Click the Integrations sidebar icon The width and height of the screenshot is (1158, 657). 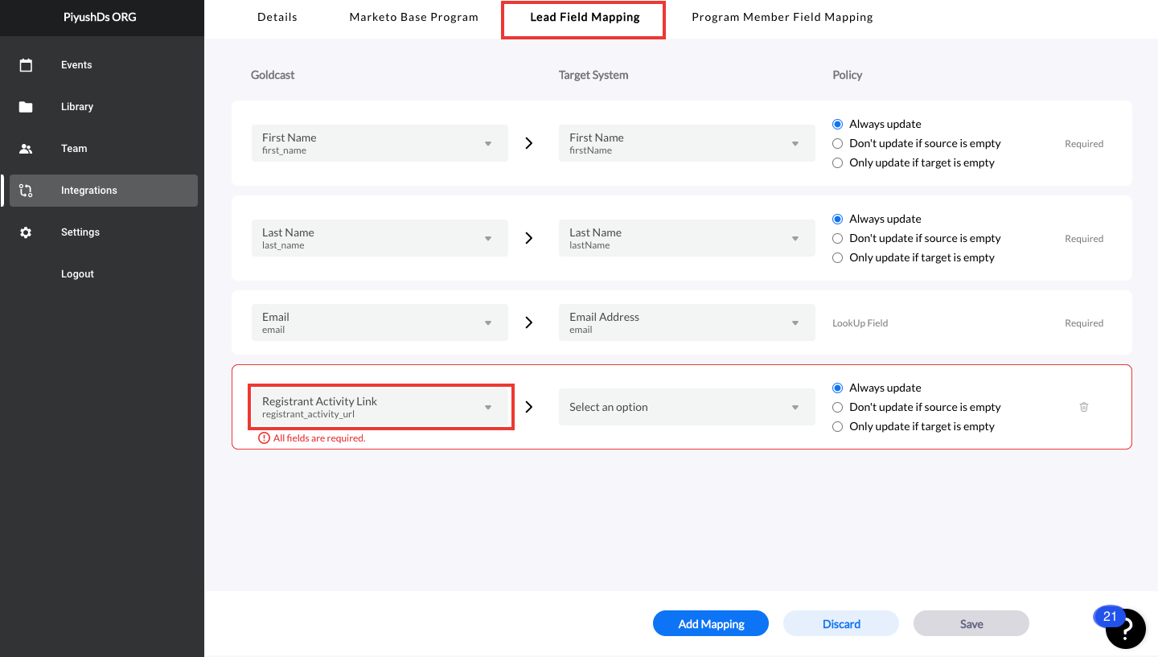[x=26, y=191]
